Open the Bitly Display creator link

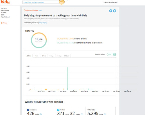[43, 23]
